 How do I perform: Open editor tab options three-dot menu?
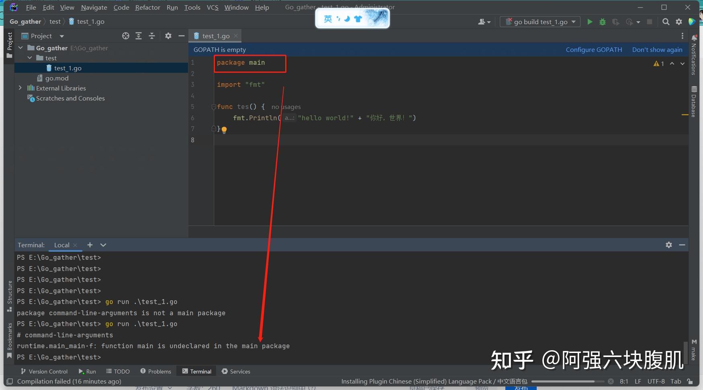pos(682,36)
